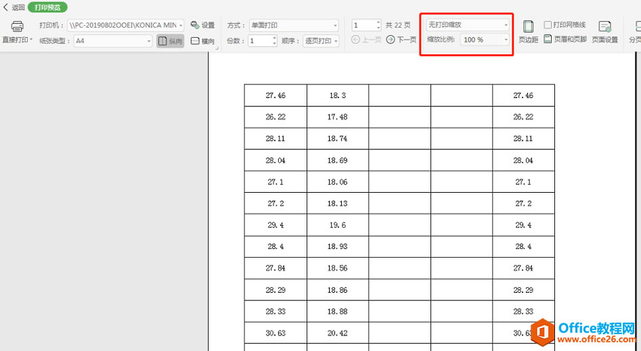Click table cell 18.86

click(x=338, y=290)
